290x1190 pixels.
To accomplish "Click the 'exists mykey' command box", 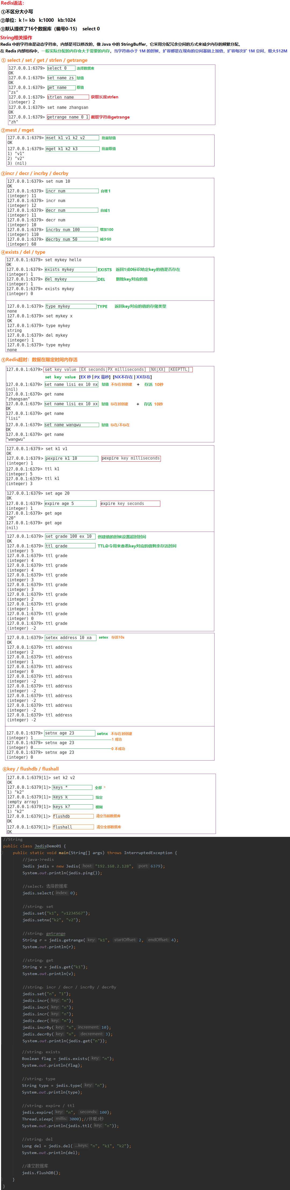I will point(70,269).
